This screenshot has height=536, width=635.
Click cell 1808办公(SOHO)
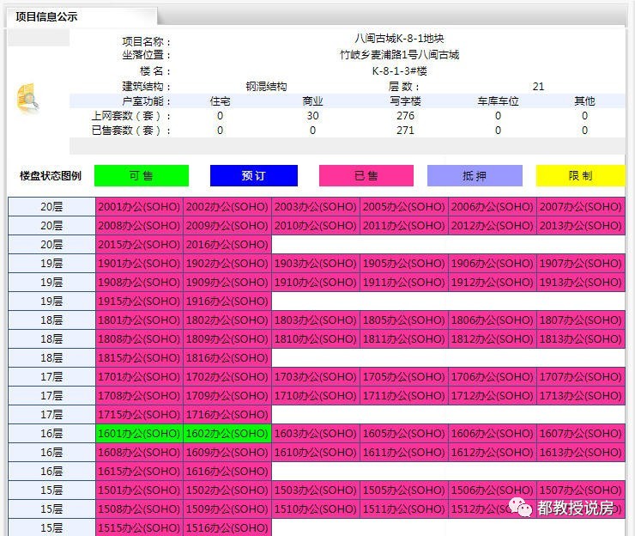click(x=139, y=339)
